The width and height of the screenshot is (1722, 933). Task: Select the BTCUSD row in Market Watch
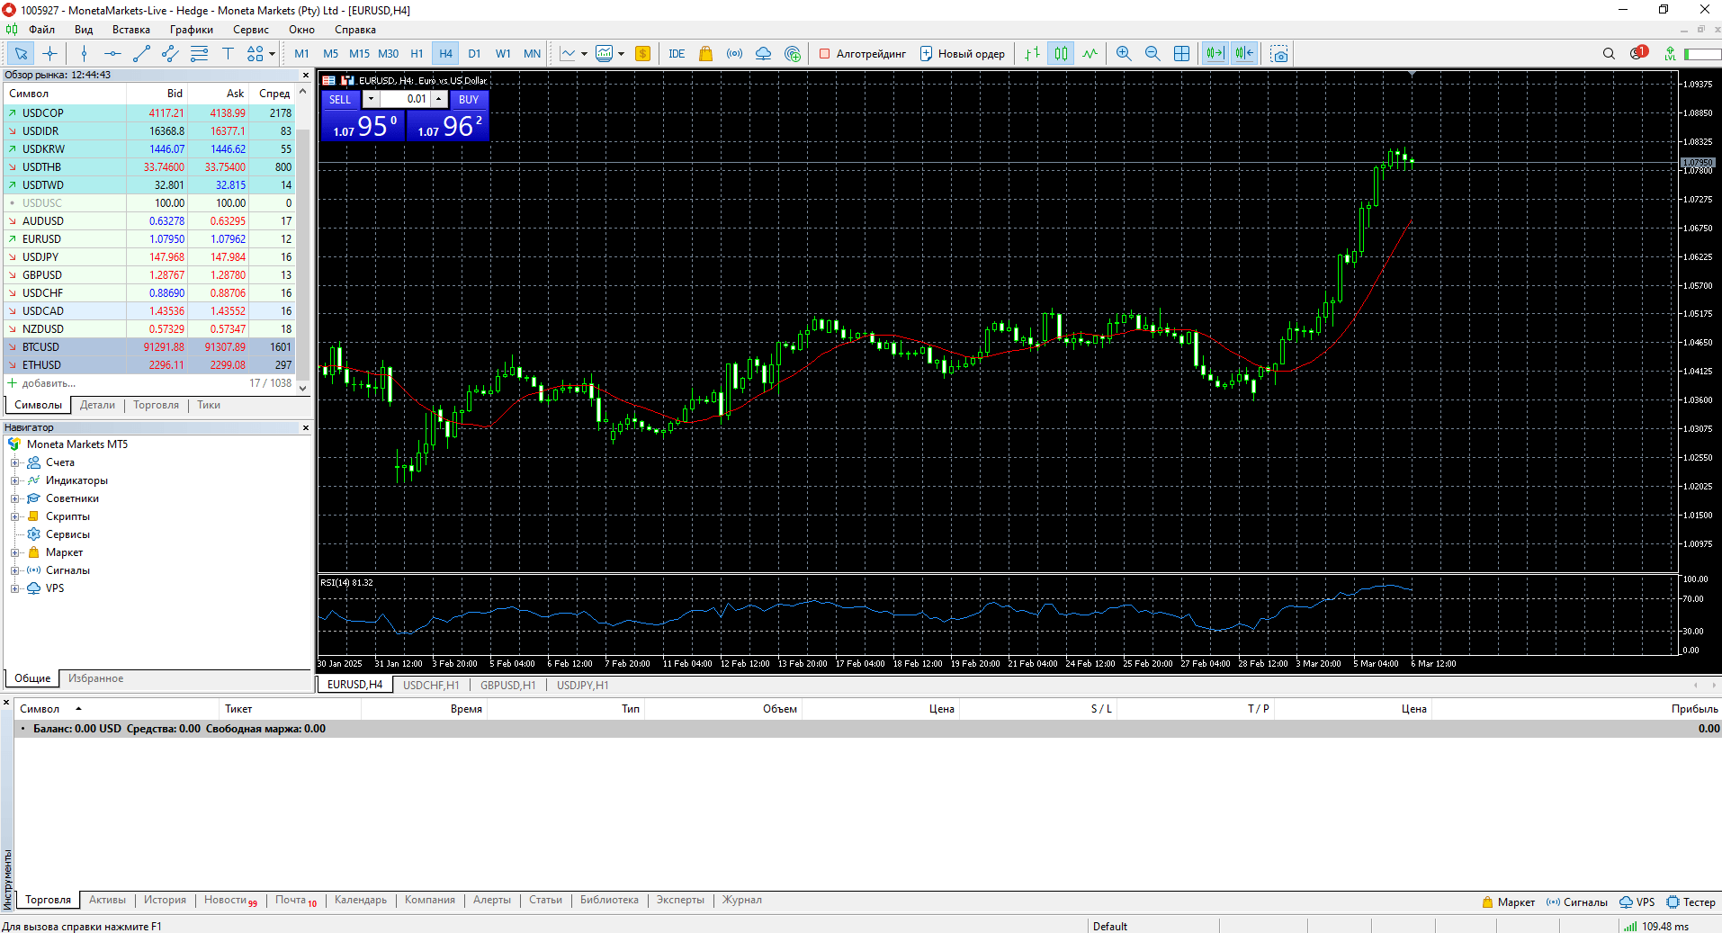[149, 347]
